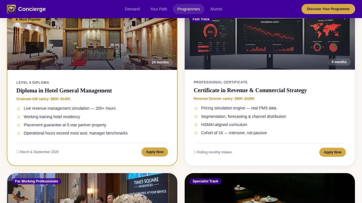Screen dimensions: 362x203
Task: Click Placement guarantee at 5-star partner property
Action: tap(65, 125)
